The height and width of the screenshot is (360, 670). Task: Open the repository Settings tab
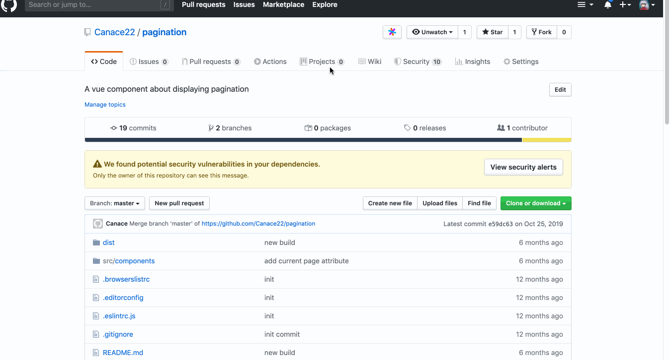(x=521, y=61)
